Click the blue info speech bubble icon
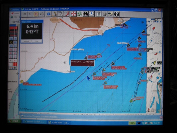The image size is (177, 133). click(91, 14)
